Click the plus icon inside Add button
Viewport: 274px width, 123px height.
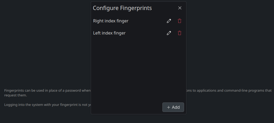click(x=169, y=107)
